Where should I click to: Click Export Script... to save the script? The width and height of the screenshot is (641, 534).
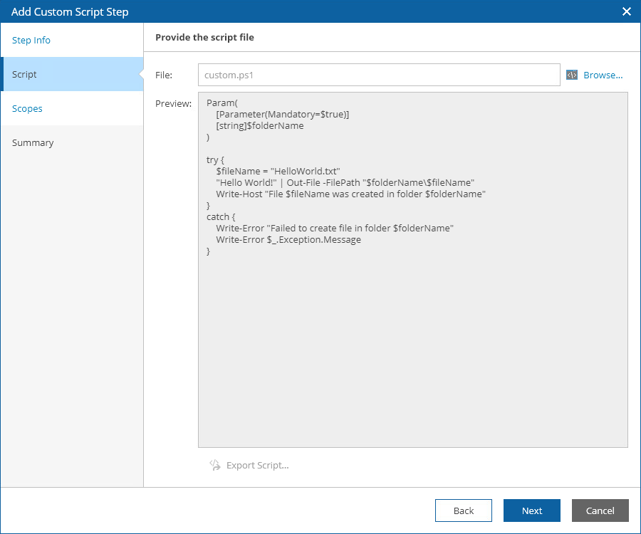click(256, 465)
